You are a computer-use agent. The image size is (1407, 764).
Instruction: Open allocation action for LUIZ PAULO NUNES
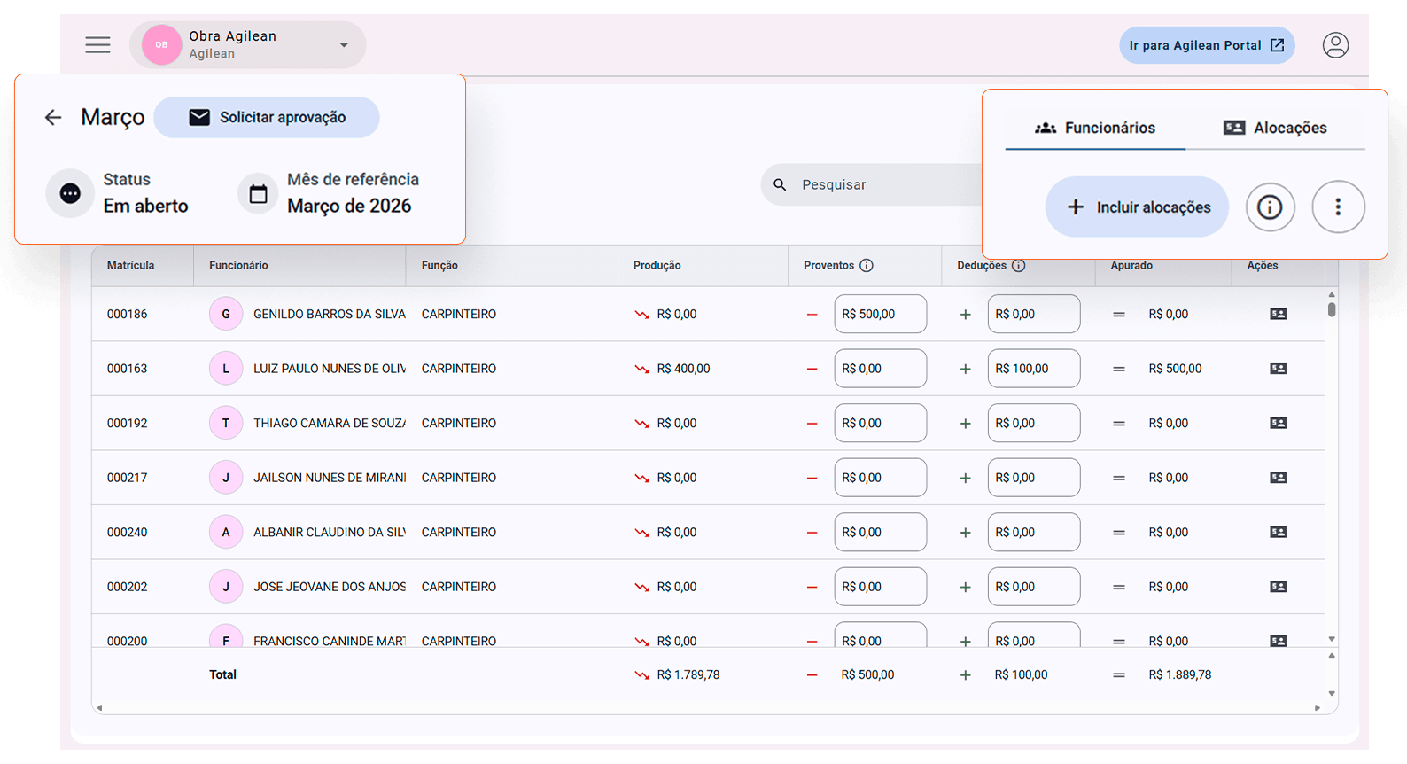pyautogui.click(x=1278, y=369)
